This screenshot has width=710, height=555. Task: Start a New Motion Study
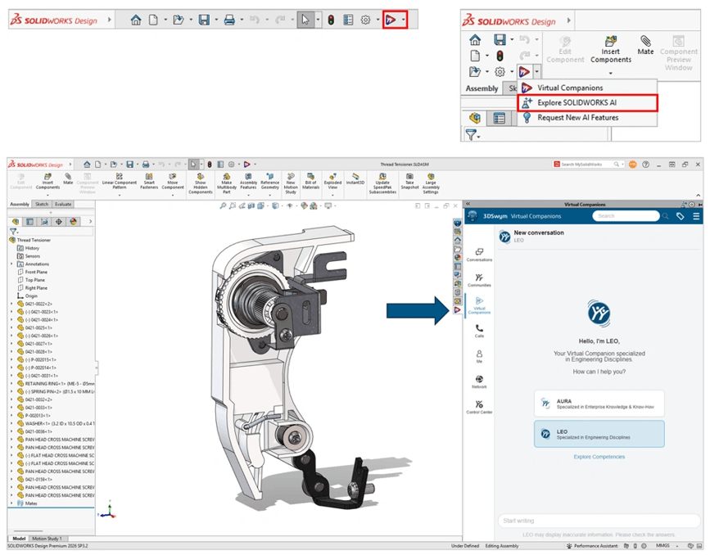tap(291, 183)
